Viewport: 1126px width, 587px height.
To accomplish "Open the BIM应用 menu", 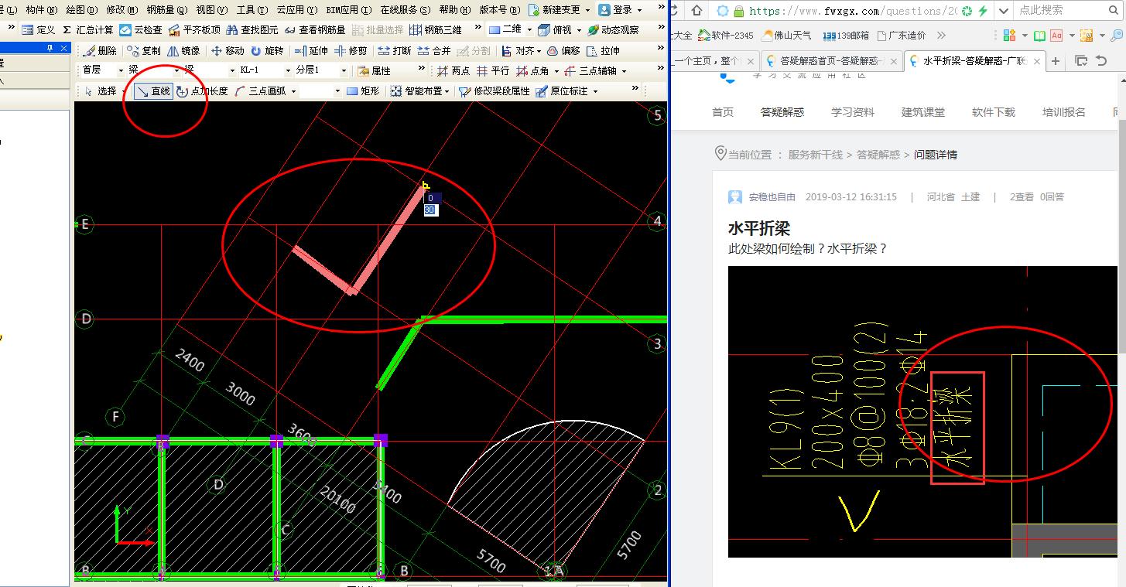I will tap(348, 9).
